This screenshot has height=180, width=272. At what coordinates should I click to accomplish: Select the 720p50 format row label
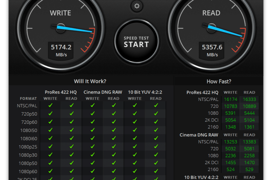click(x=29, y=114)
